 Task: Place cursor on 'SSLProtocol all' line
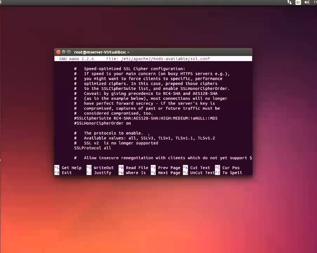pyautogui.click(x=93, y=148)
